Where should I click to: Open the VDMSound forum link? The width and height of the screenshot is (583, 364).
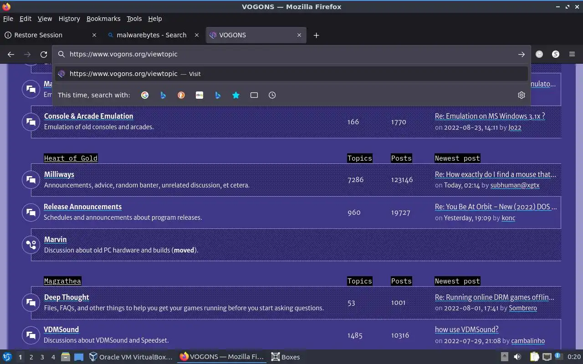click(61, 329)
